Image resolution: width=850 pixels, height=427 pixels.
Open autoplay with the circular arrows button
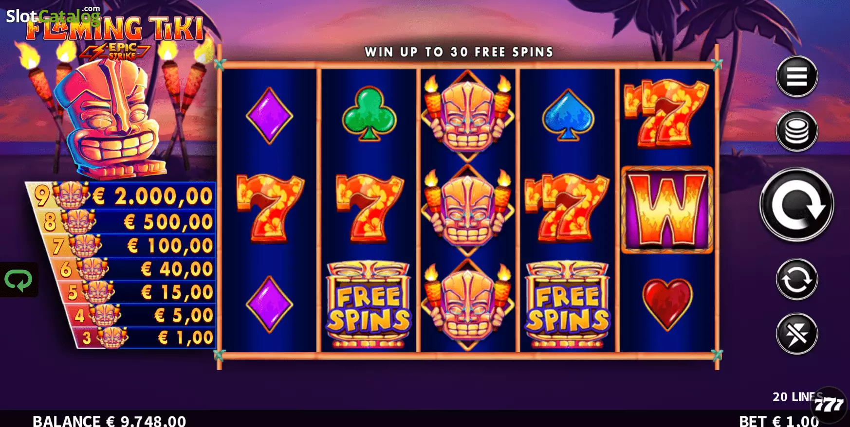796,280
